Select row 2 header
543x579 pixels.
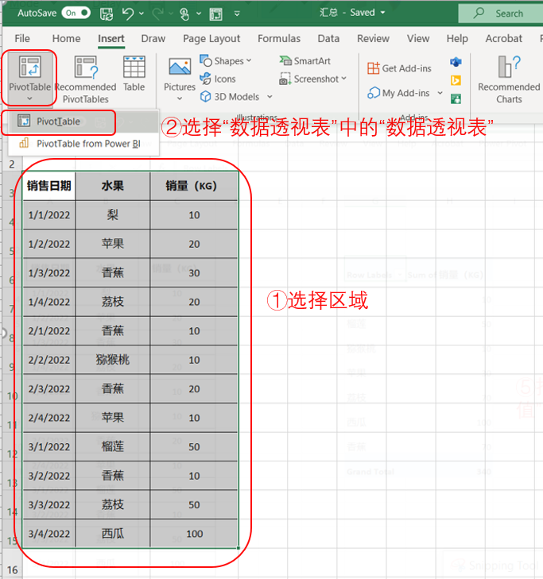12,164
